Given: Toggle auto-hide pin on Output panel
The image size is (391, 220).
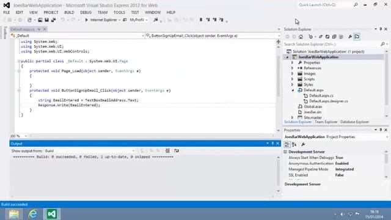Looking at the screenshot, I should [x=272, y=144].
